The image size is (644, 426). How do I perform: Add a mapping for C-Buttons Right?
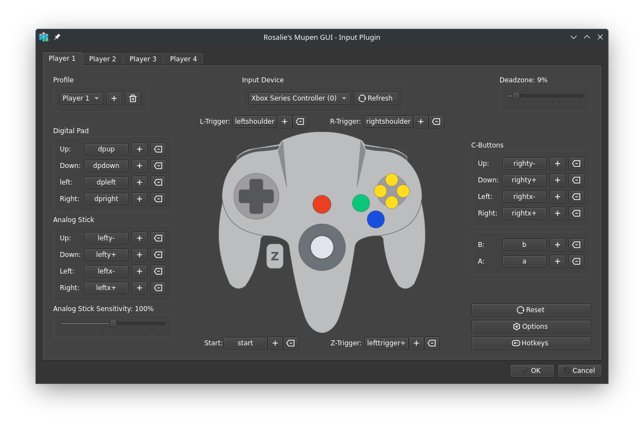click(557, 213)
